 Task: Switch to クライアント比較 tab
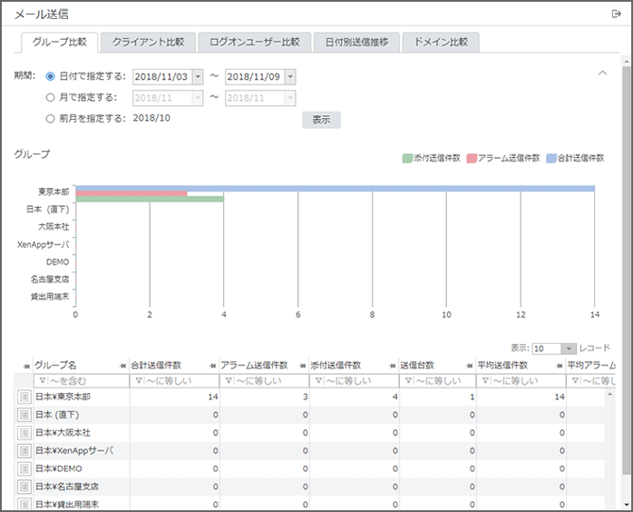[148, 42]
